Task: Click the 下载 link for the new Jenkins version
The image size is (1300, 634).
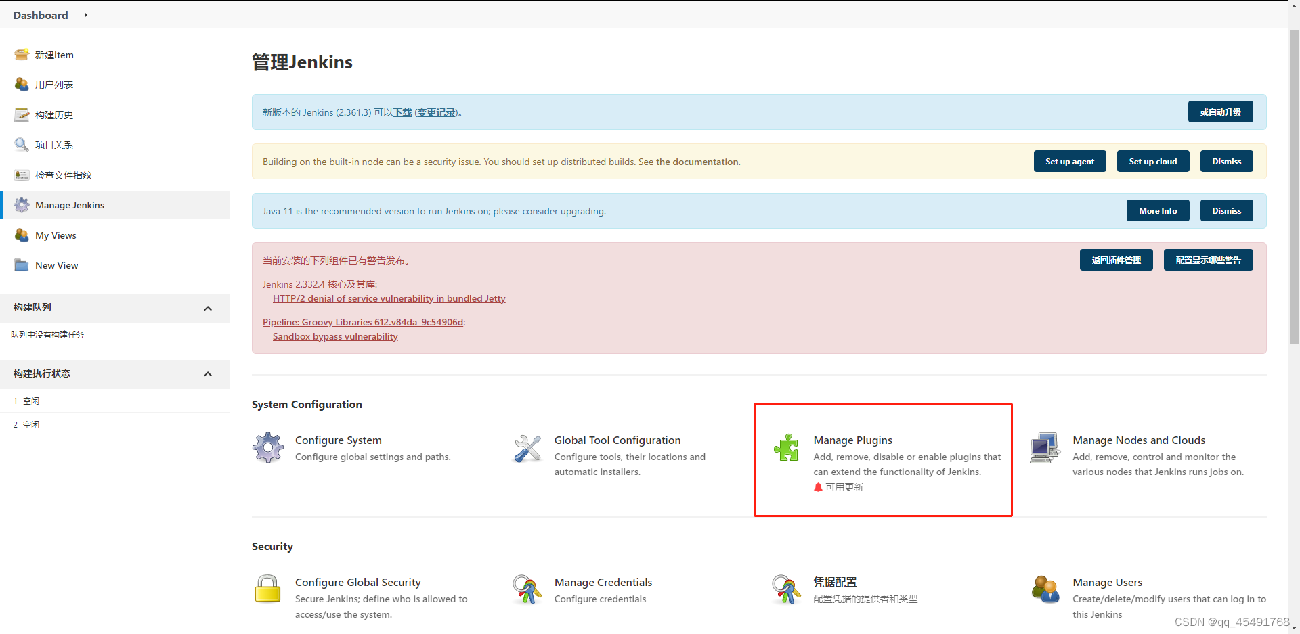Action: click(x=403, y=113)
